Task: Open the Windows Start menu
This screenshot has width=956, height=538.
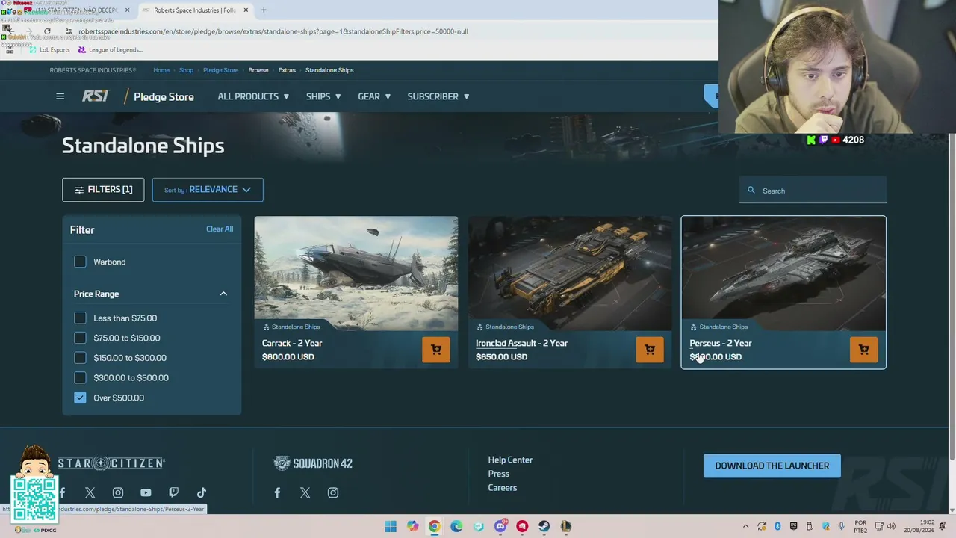Action: tap(391, 526)
